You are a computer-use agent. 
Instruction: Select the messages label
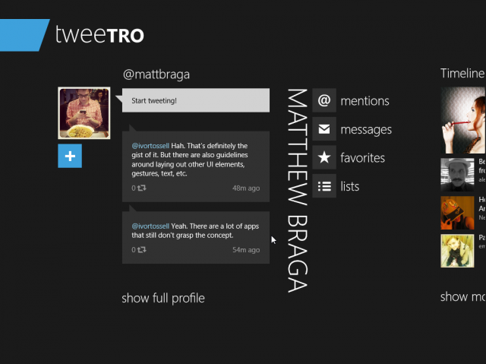pos(366,130)
